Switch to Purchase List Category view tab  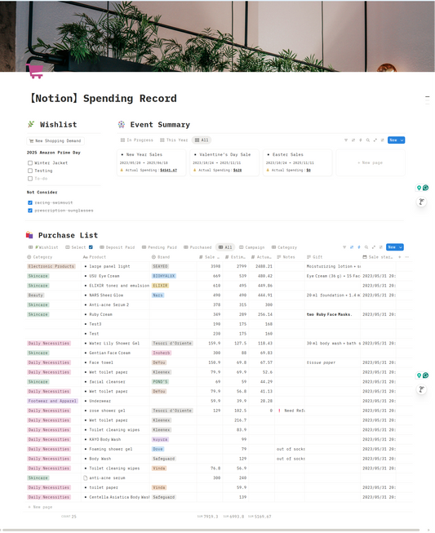click(x=284, y=247)
